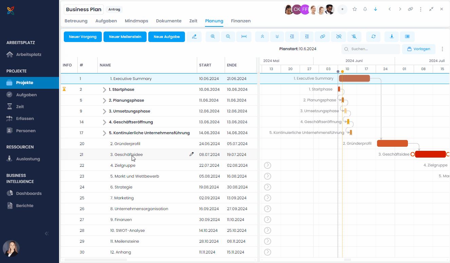Copy project link icon in header
The height and width of the screenshot is (263, 450).
[x=411, y=9]
